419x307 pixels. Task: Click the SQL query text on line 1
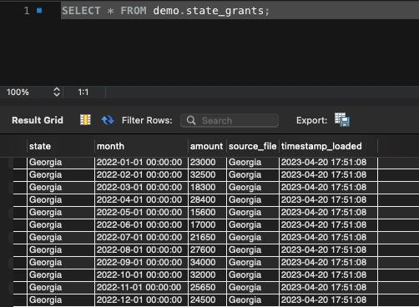(165, 11)
